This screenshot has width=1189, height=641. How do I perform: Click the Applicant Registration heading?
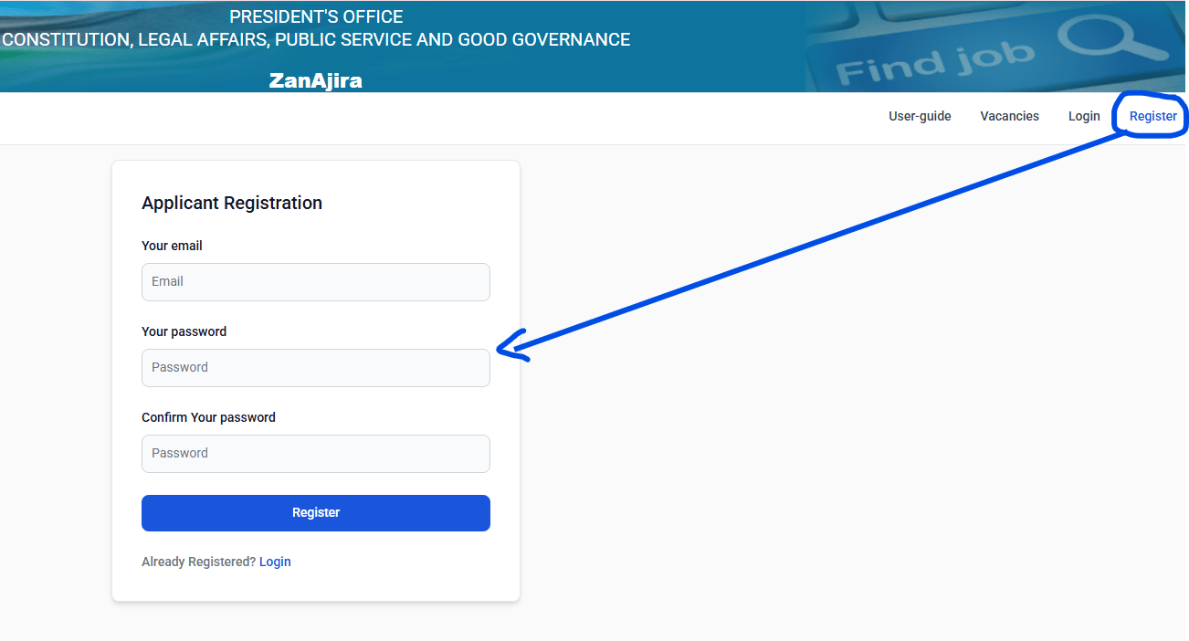232,203
